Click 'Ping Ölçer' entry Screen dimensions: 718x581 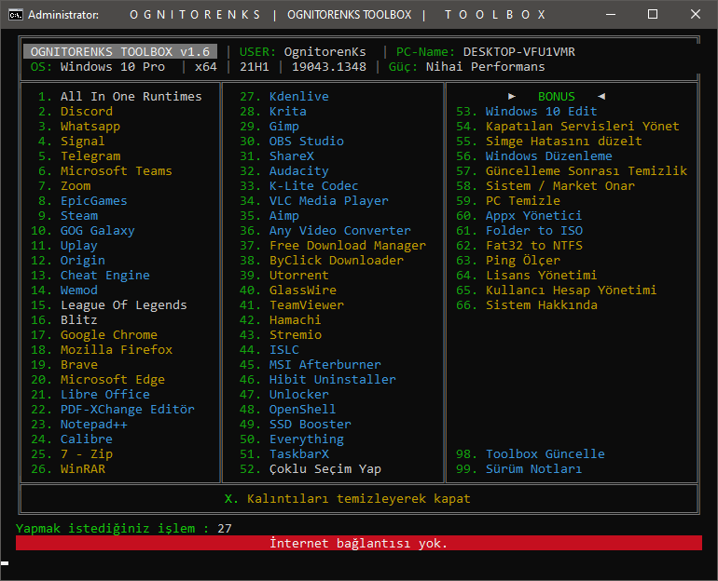[523, 261]
